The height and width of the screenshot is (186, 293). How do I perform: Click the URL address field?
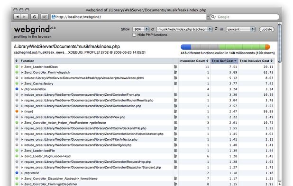[x=129, y=17]
